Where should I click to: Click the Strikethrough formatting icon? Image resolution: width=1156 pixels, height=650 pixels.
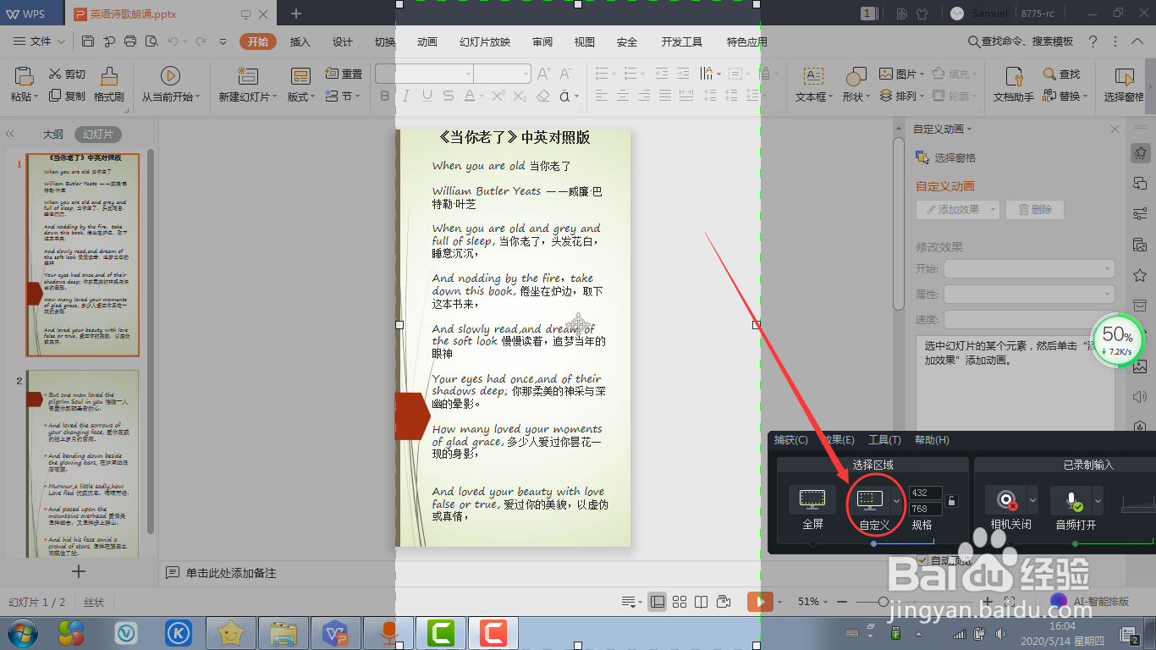point(448,96)
